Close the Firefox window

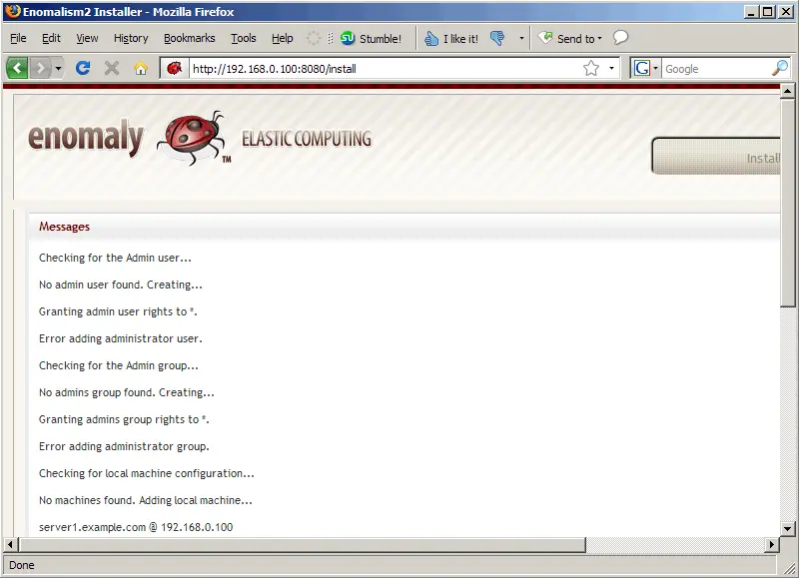pos(786,12)
